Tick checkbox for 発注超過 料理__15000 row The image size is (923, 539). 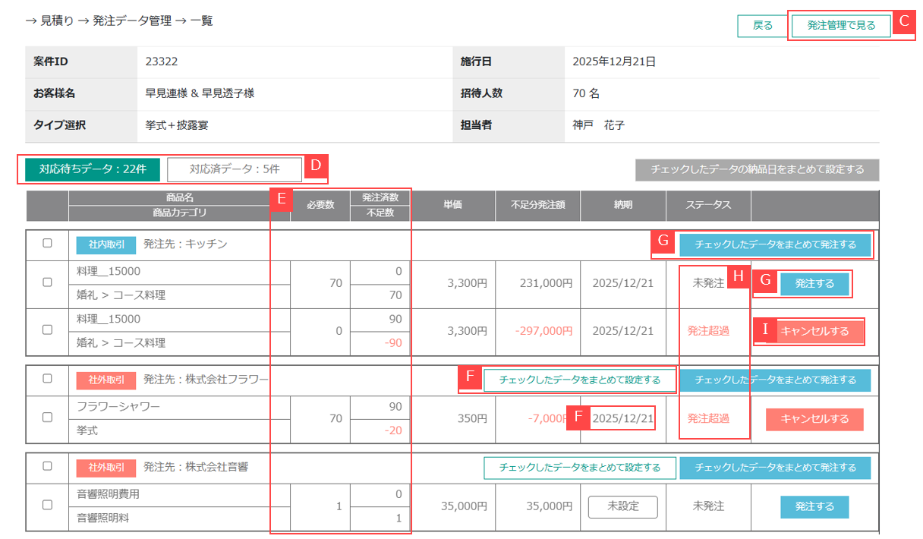click(47, 330)
